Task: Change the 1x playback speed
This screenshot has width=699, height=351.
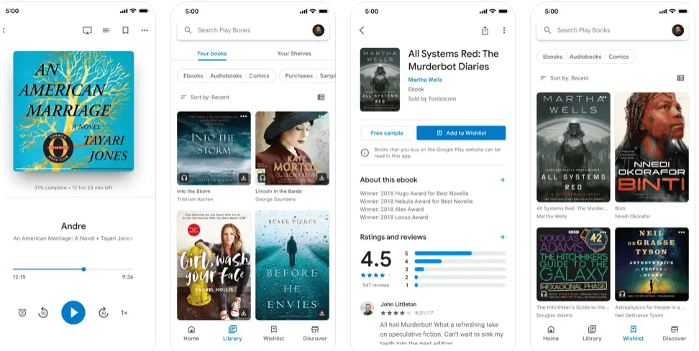Action: coord(124,313)
